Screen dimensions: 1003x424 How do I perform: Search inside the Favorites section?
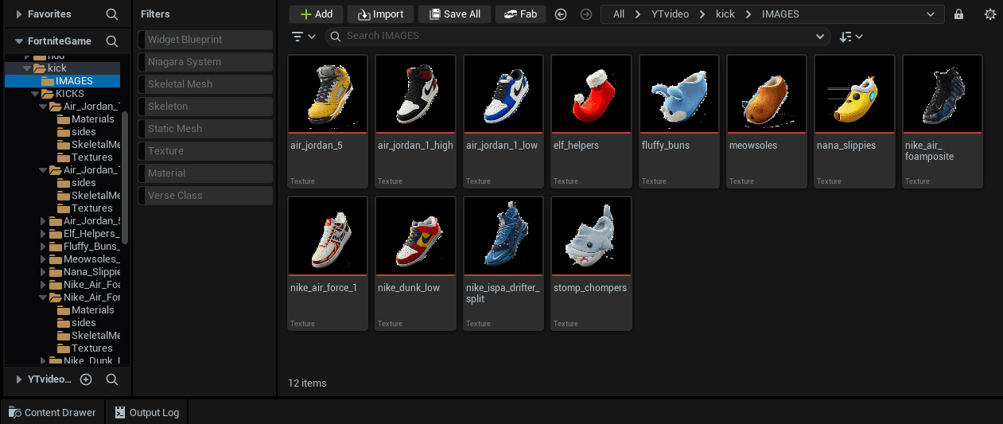coord(112,14)
